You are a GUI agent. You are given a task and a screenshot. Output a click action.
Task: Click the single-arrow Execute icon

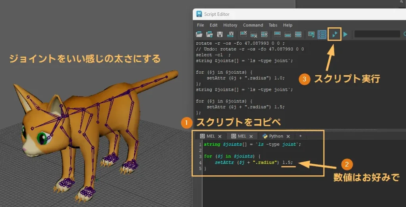click(x=345, y=34)
